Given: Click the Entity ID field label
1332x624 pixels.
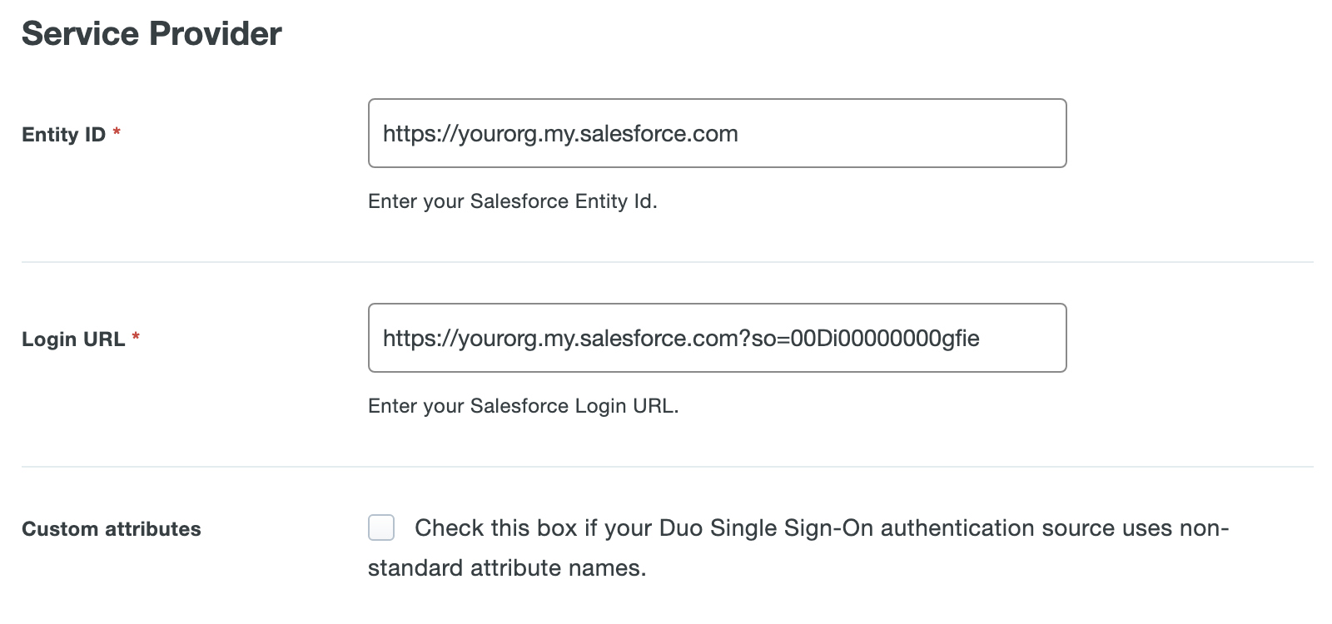Looking at the screenshot, I should pyautogui.click(x=63, y=134).
